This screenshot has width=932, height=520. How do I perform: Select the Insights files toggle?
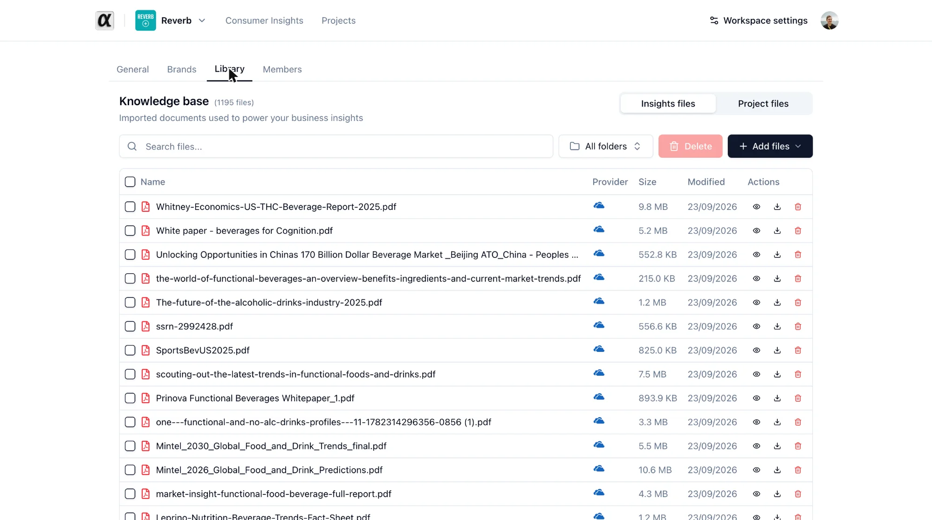pos(668,104)
